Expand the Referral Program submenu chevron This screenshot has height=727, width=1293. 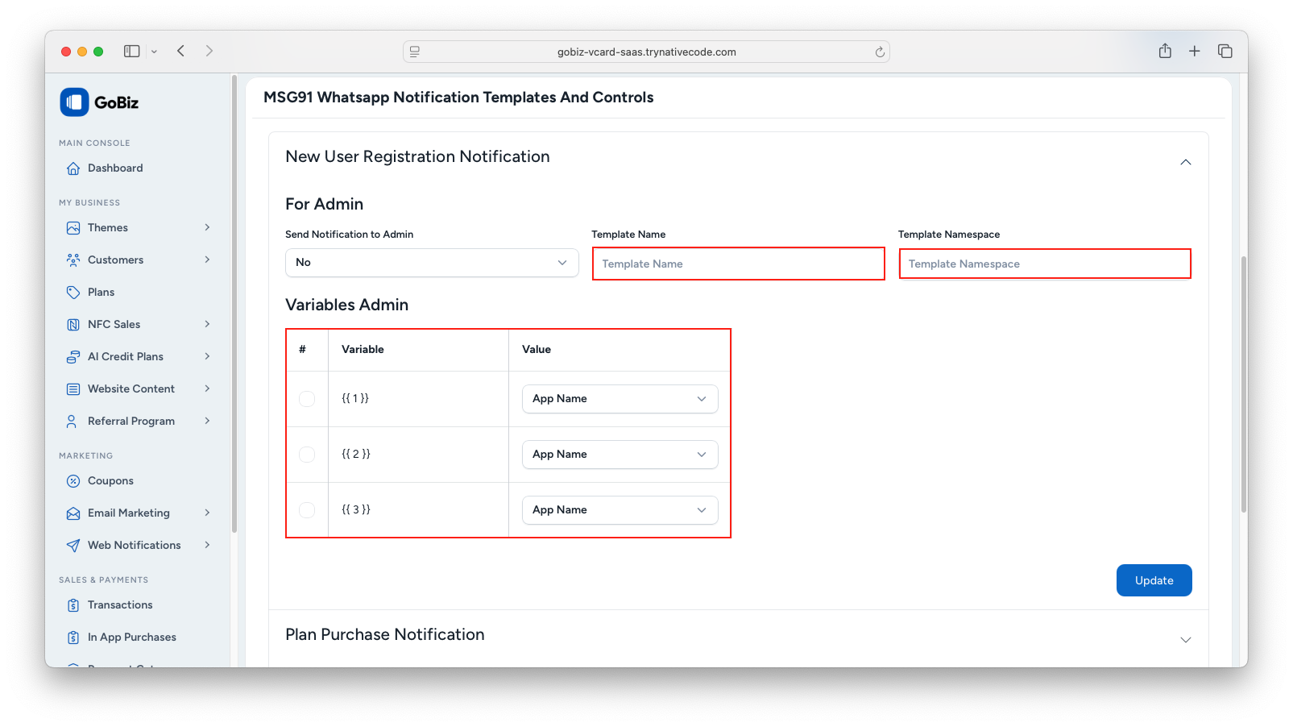(207, 421)
